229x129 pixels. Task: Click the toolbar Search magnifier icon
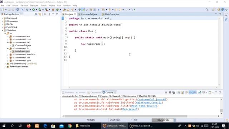coord(207,10)
